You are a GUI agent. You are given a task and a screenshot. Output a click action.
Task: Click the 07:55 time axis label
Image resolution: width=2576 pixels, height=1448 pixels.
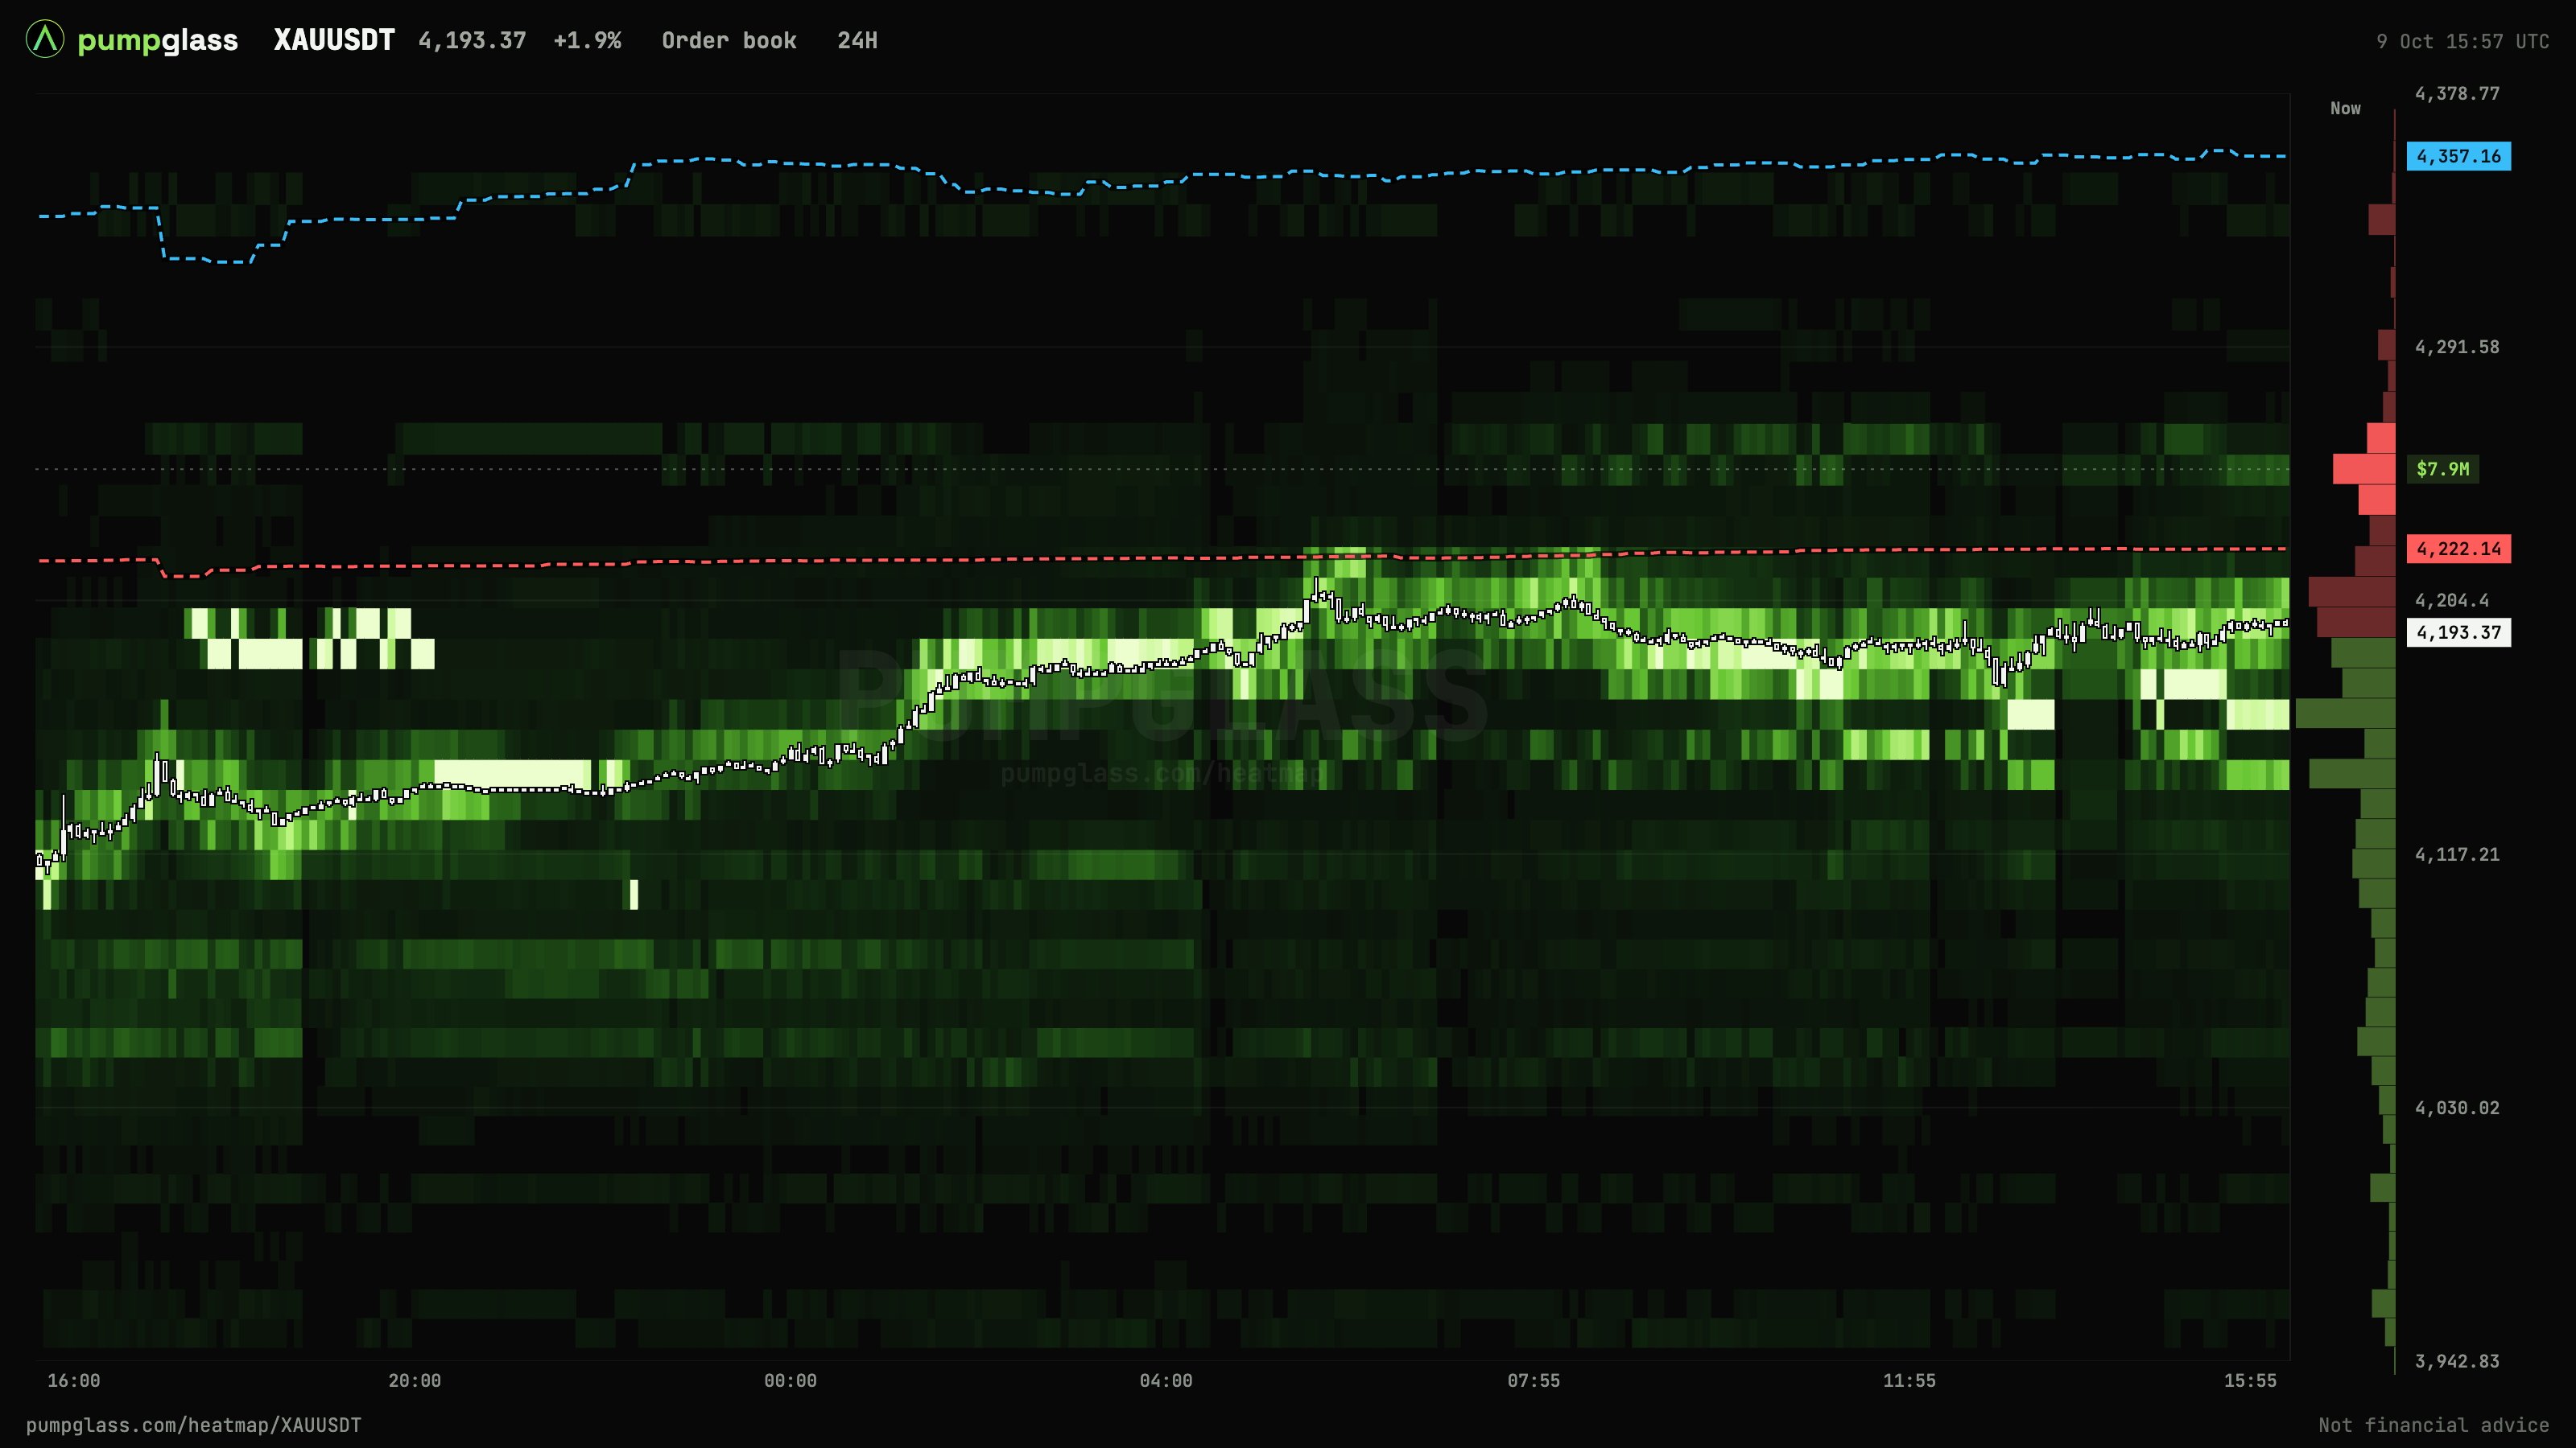click(x=1534, y=1381)
